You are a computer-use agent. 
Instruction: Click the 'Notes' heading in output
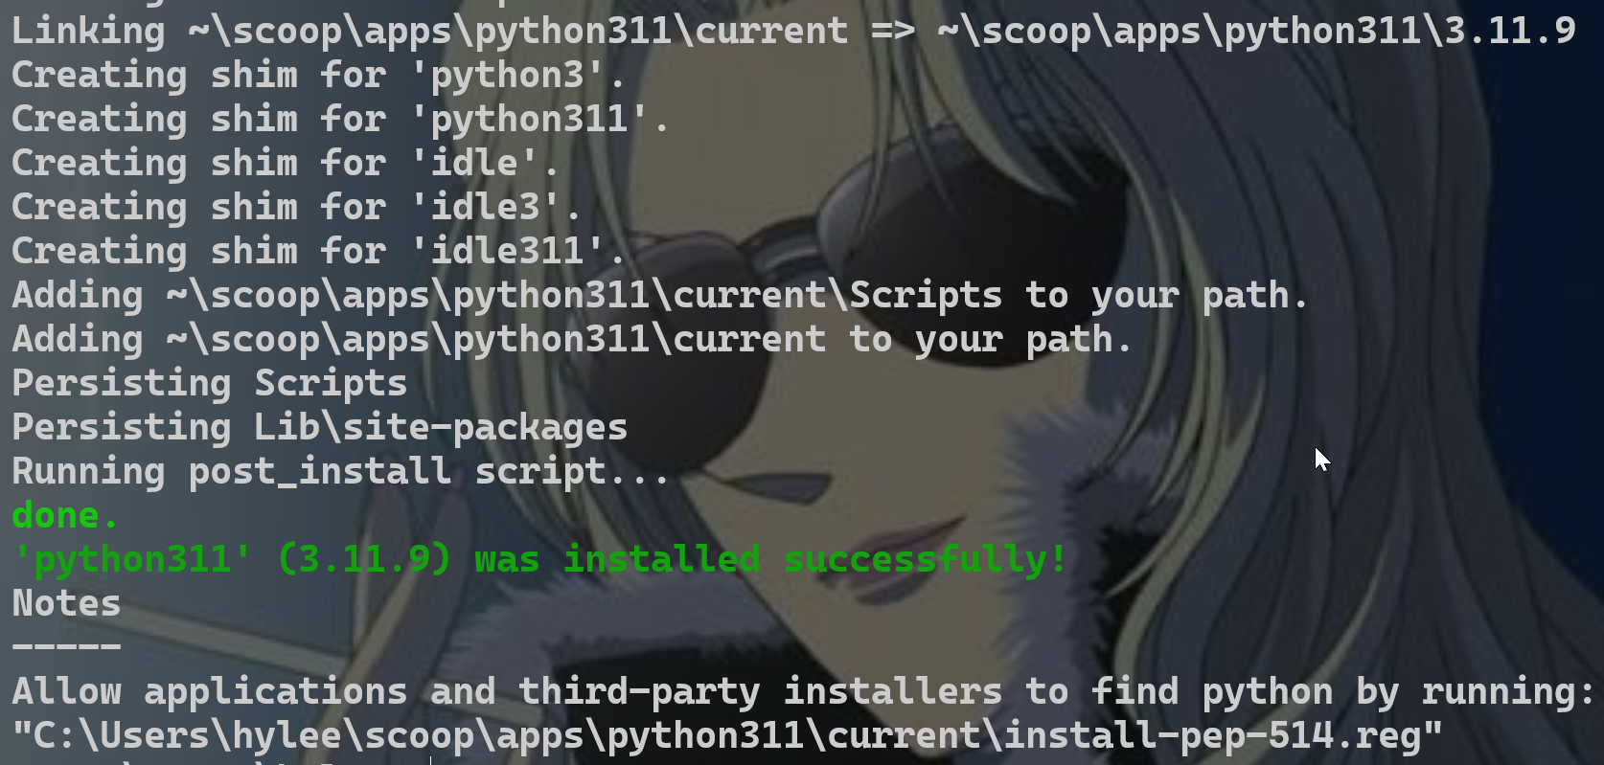point(66,603)
